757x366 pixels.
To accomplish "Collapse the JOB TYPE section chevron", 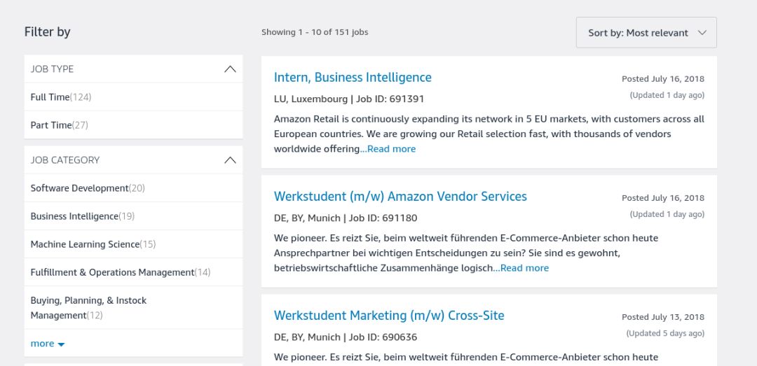I will 231,69.
